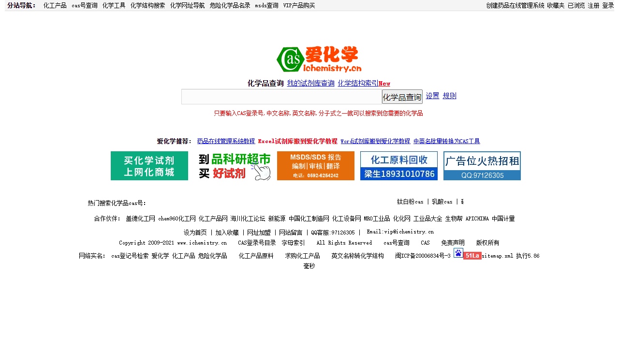Open 化学工具 in top navigation
The width and height of the screenshot is (619, 348).
pos(114,6)
